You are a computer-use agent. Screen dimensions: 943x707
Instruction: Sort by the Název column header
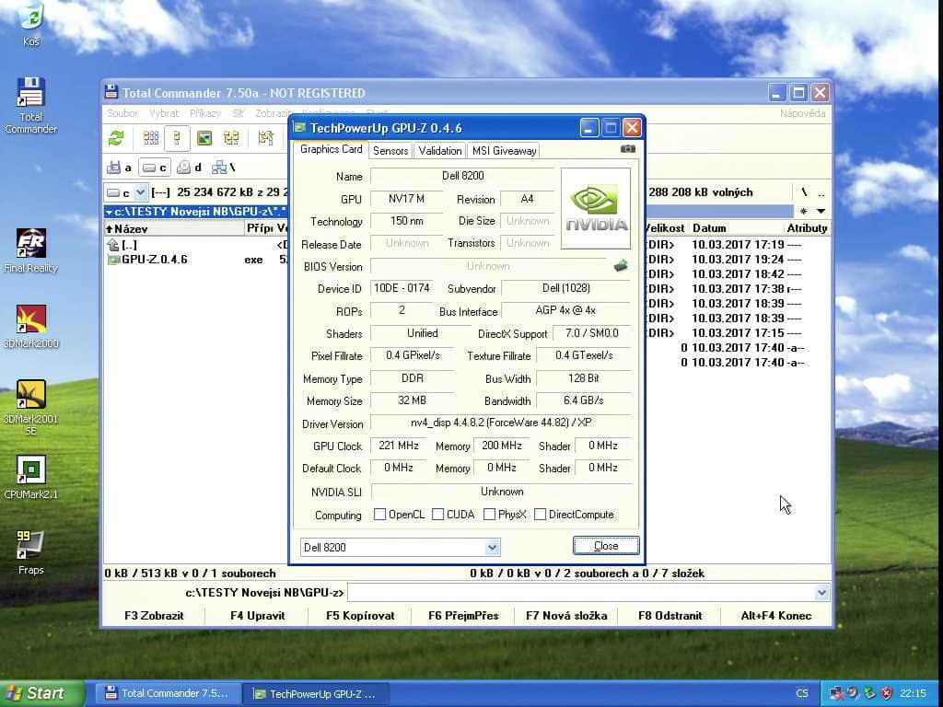174,228
